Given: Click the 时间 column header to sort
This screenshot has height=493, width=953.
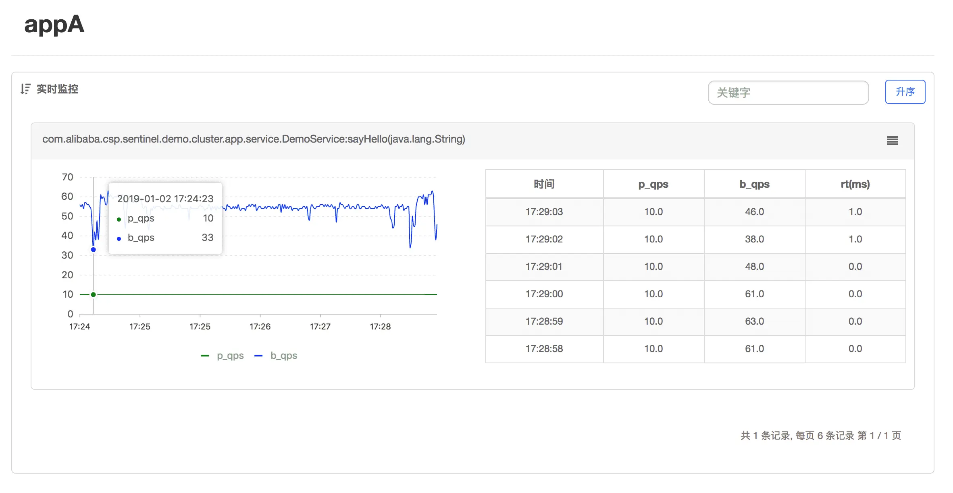Looking at the screenshot, I should (x=544, y=184).
